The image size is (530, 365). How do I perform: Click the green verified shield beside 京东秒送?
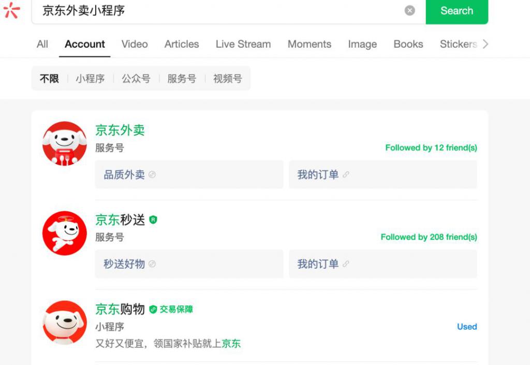pos(153,220)
